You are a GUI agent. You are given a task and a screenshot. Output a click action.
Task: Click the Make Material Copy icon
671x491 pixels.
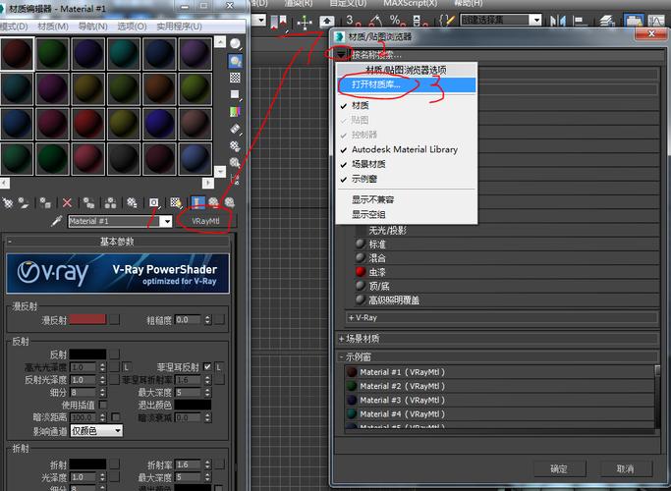click(88, 202)
